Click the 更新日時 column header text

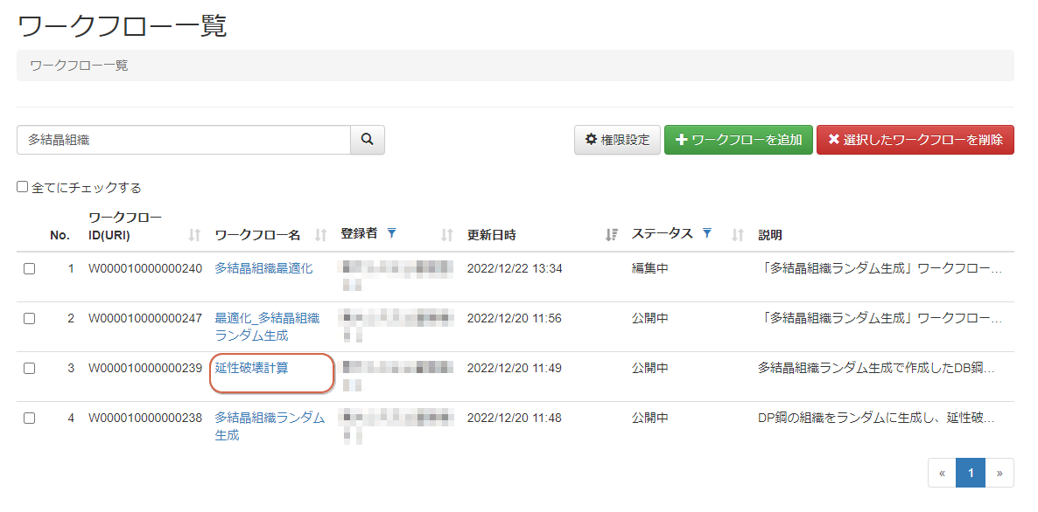491,234
